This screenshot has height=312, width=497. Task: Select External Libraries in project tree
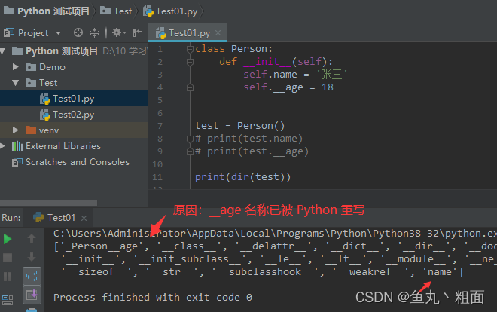pyautogui.click(x=63, y=146)
